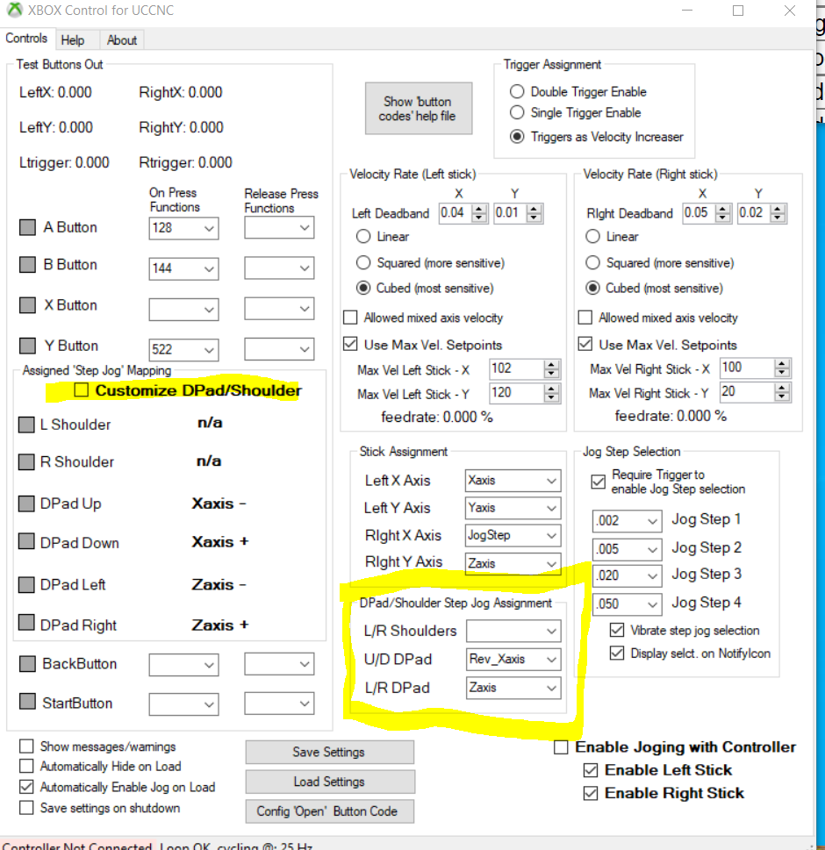Click Right Deadband Y spinner arrows
Image resolution: width=825 pixels, height=850 pixels.
pos(778,213)
